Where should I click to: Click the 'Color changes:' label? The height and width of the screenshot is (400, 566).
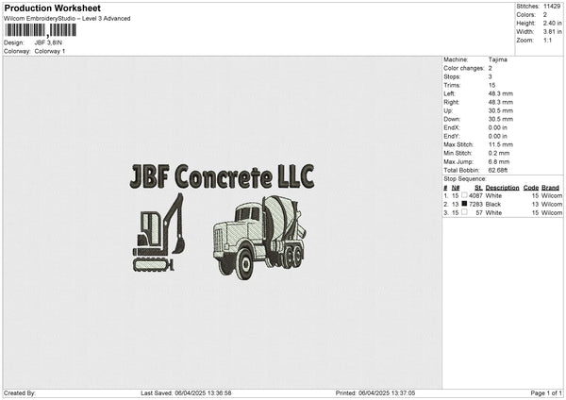click(464, 68)
